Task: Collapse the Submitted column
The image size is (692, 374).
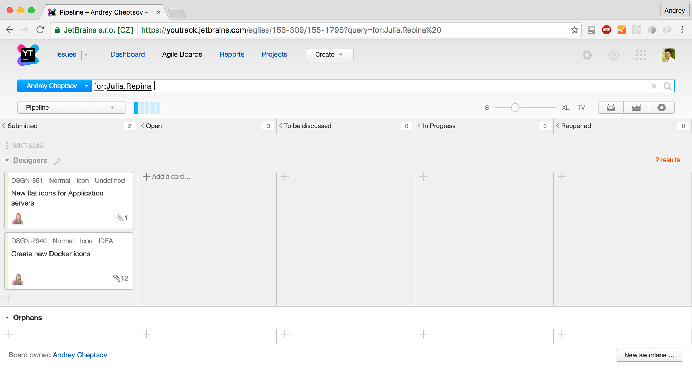Action: coord(4,126)
